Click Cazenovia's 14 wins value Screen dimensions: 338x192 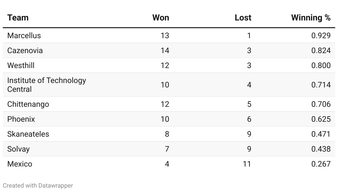click(x=165, y=51)
